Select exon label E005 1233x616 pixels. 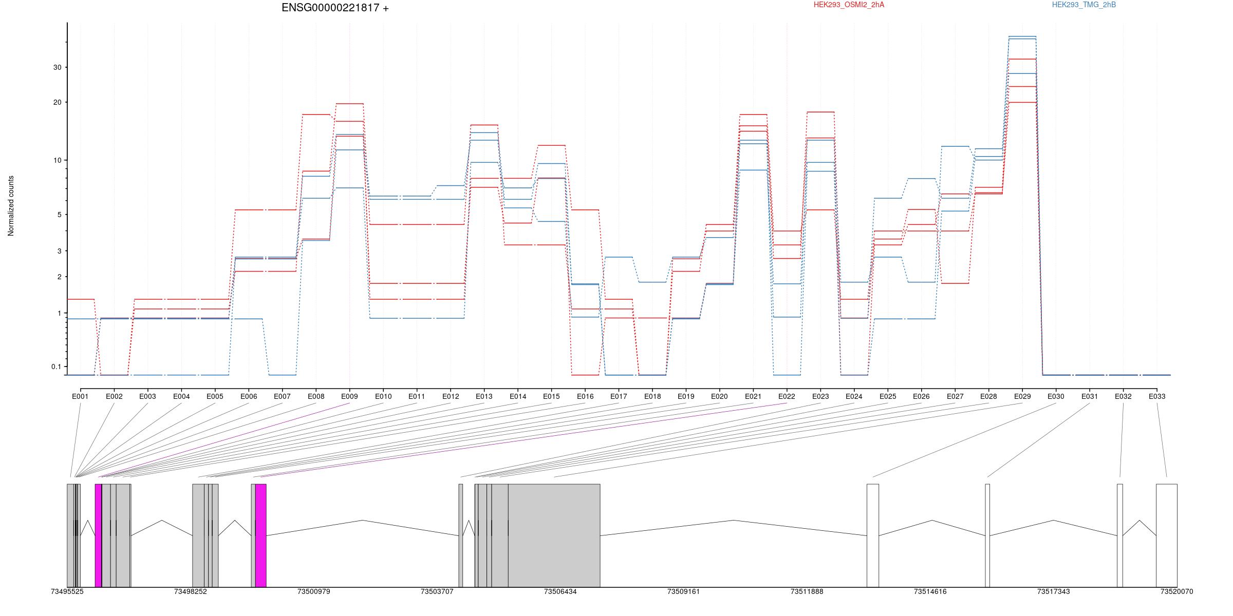coord(215,396)
